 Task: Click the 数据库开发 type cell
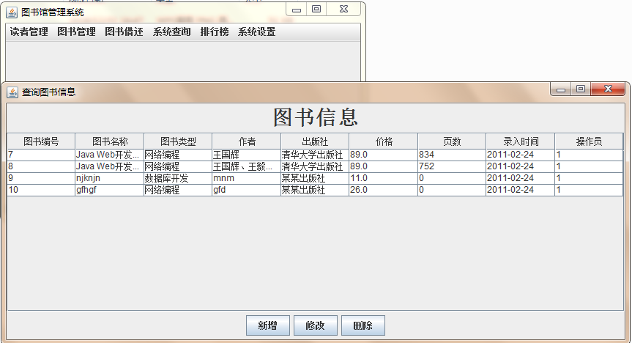(178, 178)
